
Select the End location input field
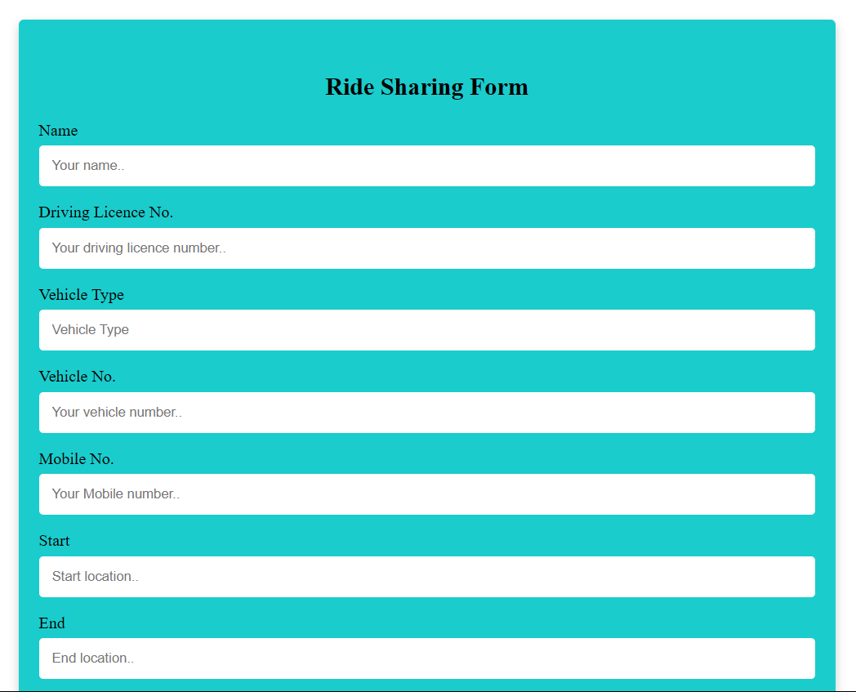[x=427, y=659]
